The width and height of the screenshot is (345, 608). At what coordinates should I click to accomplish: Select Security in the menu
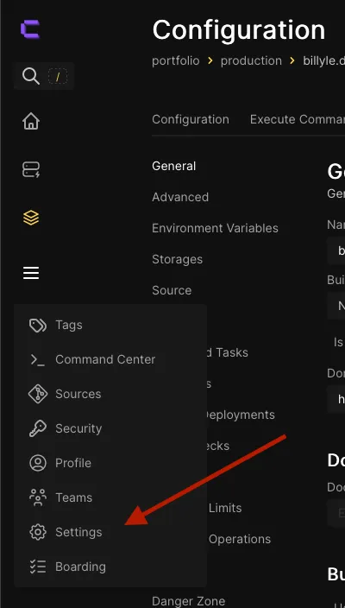(x=78, y=428)
